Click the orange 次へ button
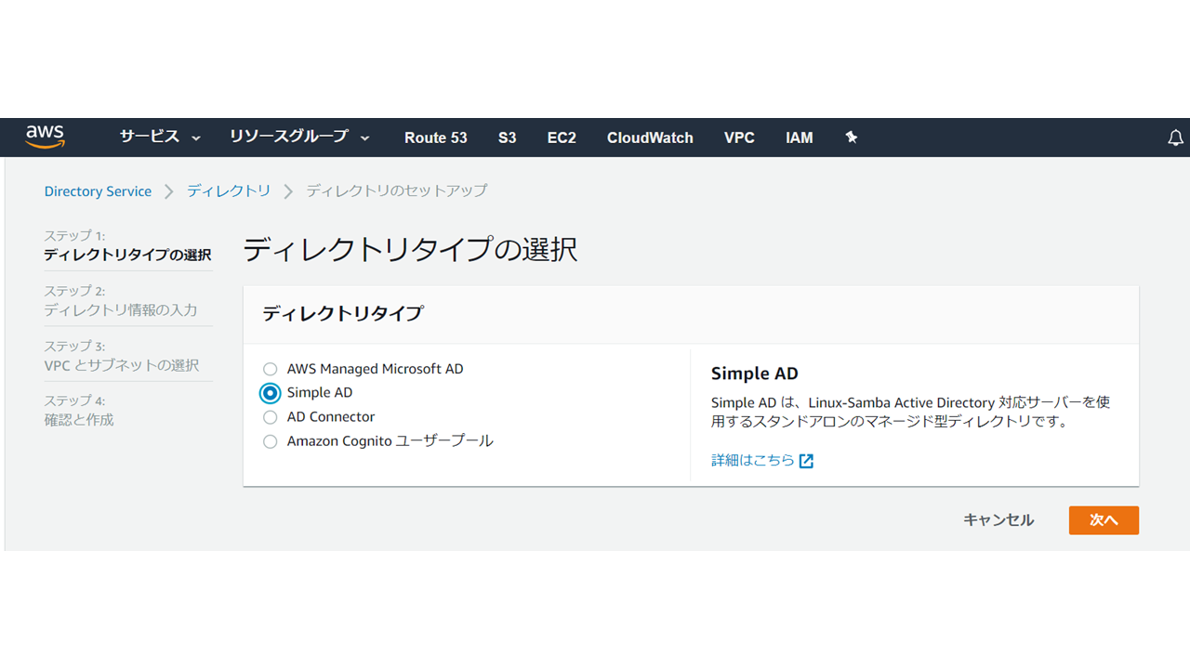This screenshot has height=669, width=1190. (x=1104, y=520)
